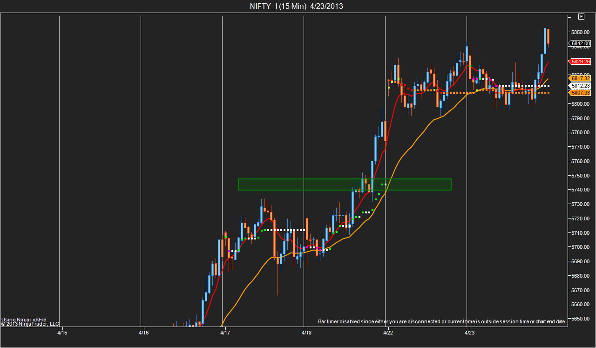Click the 5680.00 price axis label
Image resolution: width=596 pixels, height=348 pixels.
click(581, 276)
